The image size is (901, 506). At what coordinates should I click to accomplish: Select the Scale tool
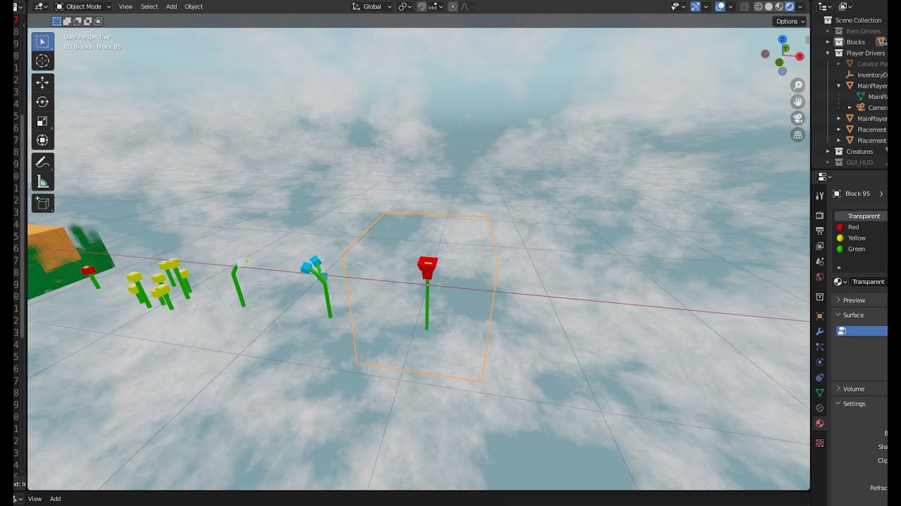point(42,122)
